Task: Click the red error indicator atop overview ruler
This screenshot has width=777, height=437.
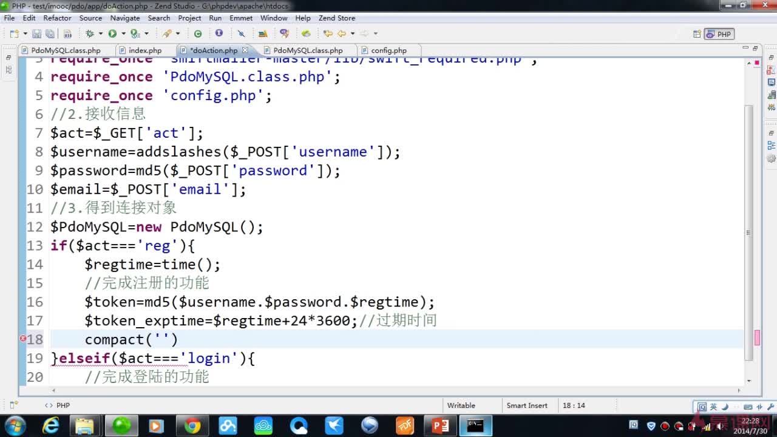Action: [757, 63]
